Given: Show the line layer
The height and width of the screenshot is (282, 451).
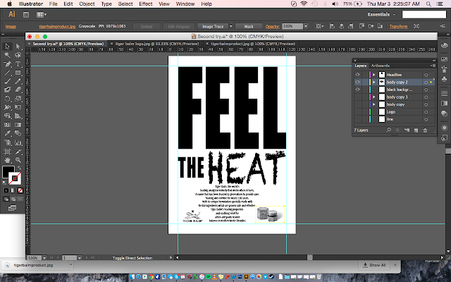Looking at the screenshot, I should coord(357,119).
